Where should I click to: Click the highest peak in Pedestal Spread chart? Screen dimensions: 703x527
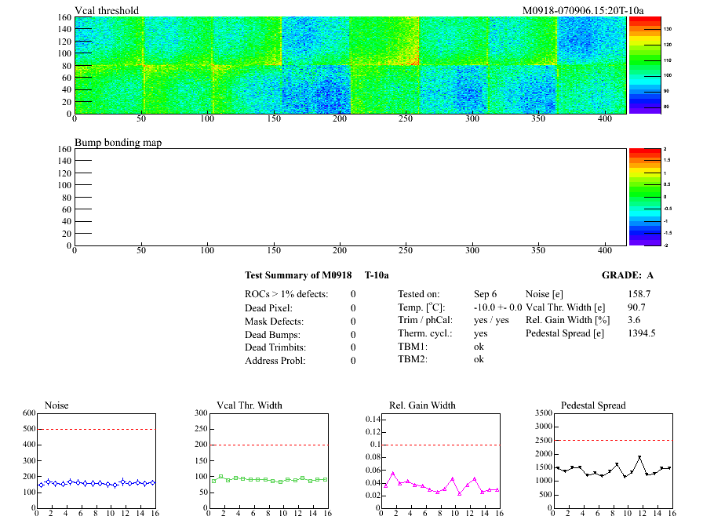pyautogui.click(x=639, y=457)
